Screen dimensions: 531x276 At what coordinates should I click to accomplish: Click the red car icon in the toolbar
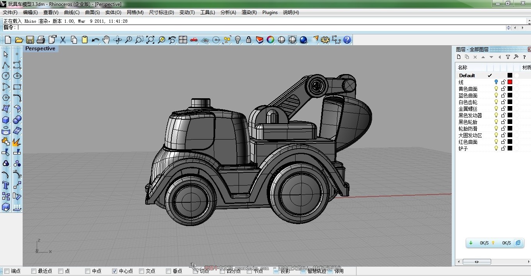pyautogui.click(x=194, y=40)
